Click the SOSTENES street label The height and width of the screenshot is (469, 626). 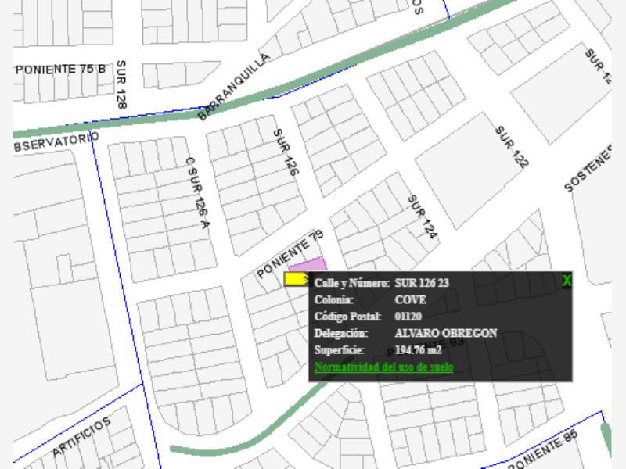(x=588, y=169)
